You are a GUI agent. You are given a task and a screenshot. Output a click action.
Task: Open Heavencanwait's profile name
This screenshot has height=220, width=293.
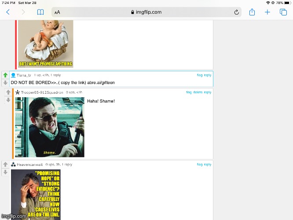[30, 165]
